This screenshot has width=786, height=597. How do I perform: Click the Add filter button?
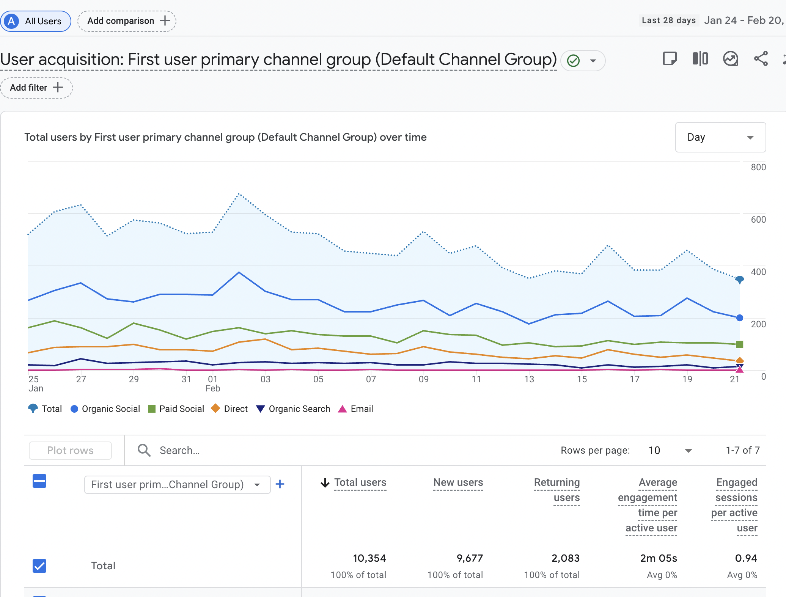pyautogui.click(x=36, y=88)
